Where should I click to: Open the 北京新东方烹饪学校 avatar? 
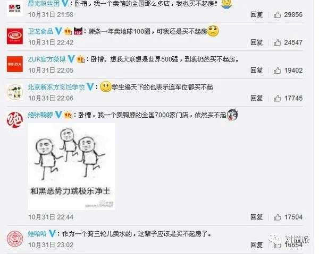click(x=15, y=92)
